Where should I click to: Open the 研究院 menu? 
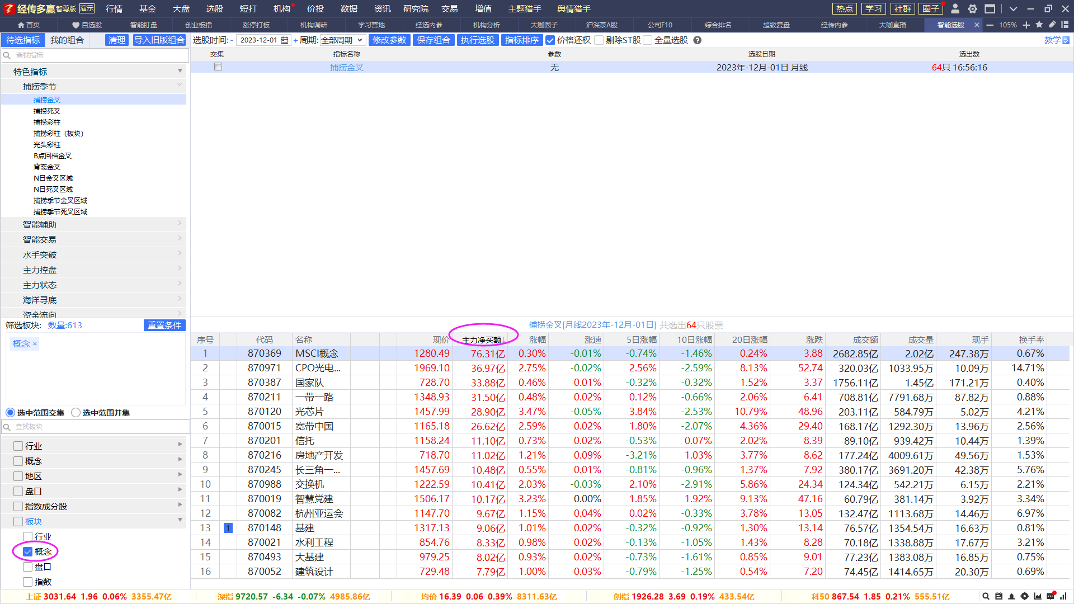tap(416, 9)
